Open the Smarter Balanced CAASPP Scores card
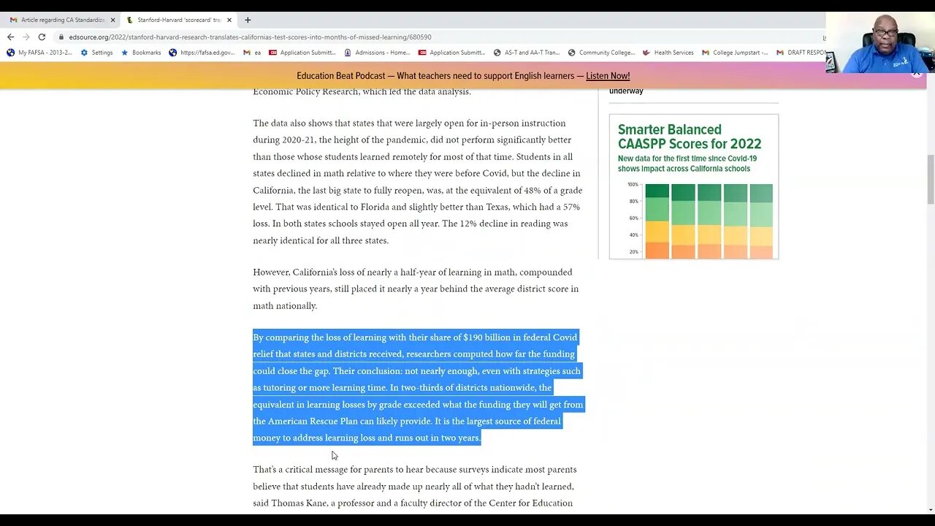 (694, 186)
